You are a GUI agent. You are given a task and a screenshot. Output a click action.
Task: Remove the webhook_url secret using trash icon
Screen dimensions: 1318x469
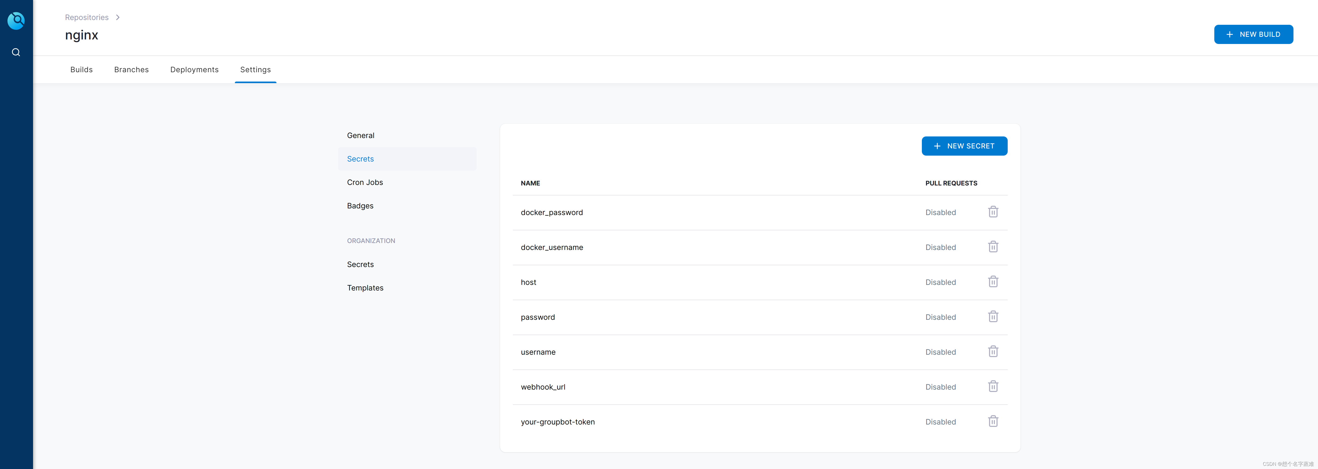(x=992, y=386)
